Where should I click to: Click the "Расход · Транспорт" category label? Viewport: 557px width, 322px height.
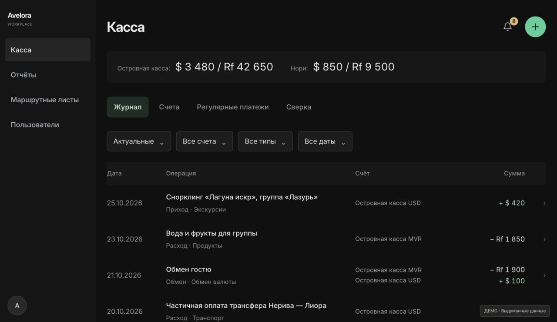pos(195,318)
